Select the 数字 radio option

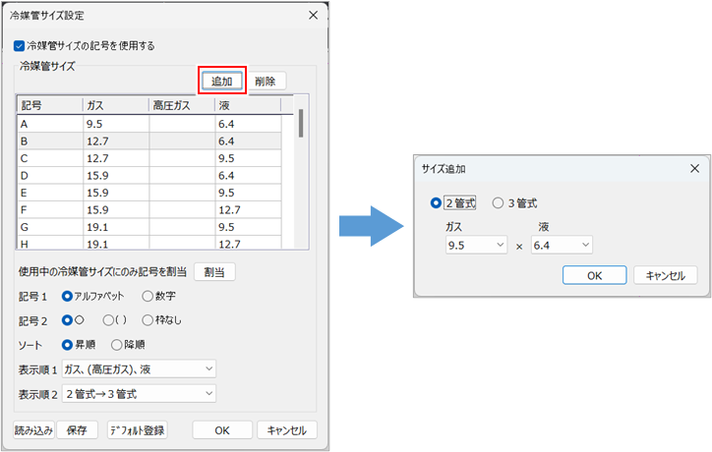click(x=148, y=295)
